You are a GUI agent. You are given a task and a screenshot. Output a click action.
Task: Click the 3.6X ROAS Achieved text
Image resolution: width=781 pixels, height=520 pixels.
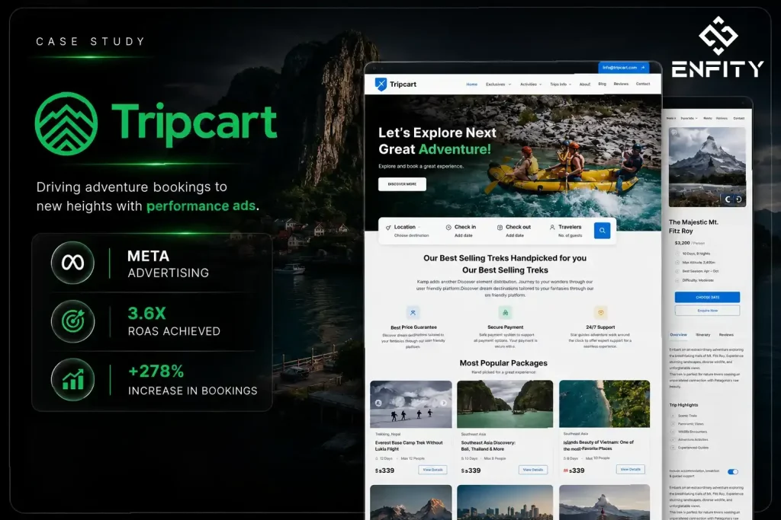[x=174, y=321]
